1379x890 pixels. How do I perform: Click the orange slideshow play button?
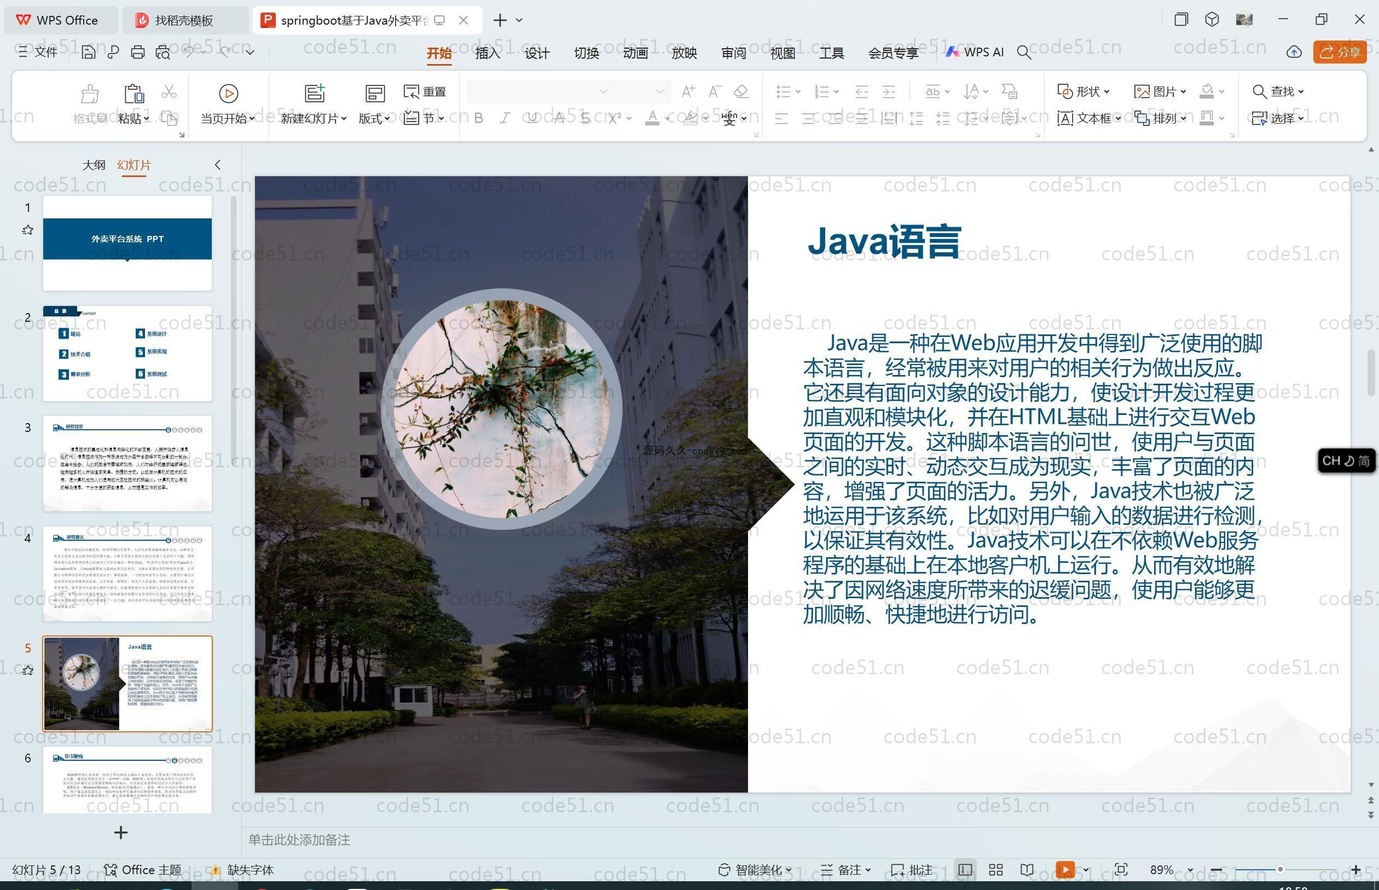pyautogui.click(x=1065, y=870)
